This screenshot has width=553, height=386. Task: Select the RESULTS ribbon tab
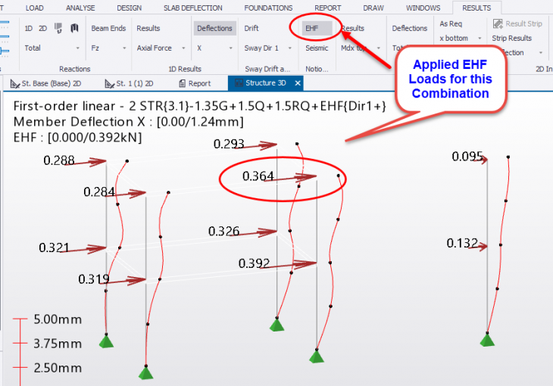click(x=476, y=8)
